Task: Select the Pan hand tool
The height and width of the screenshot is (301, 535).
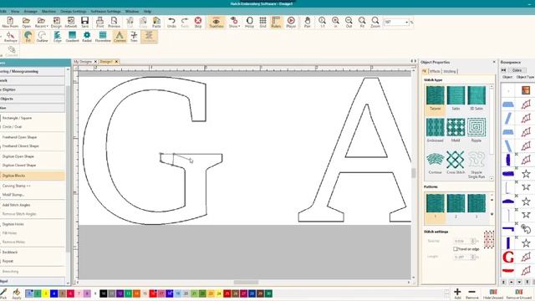Action: click(308, 23)
